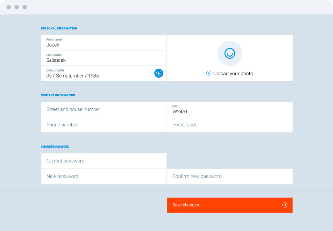Focus the Last name field with Szlendak
The width and height of the screenshot is (333, 231).
[104, 58]
